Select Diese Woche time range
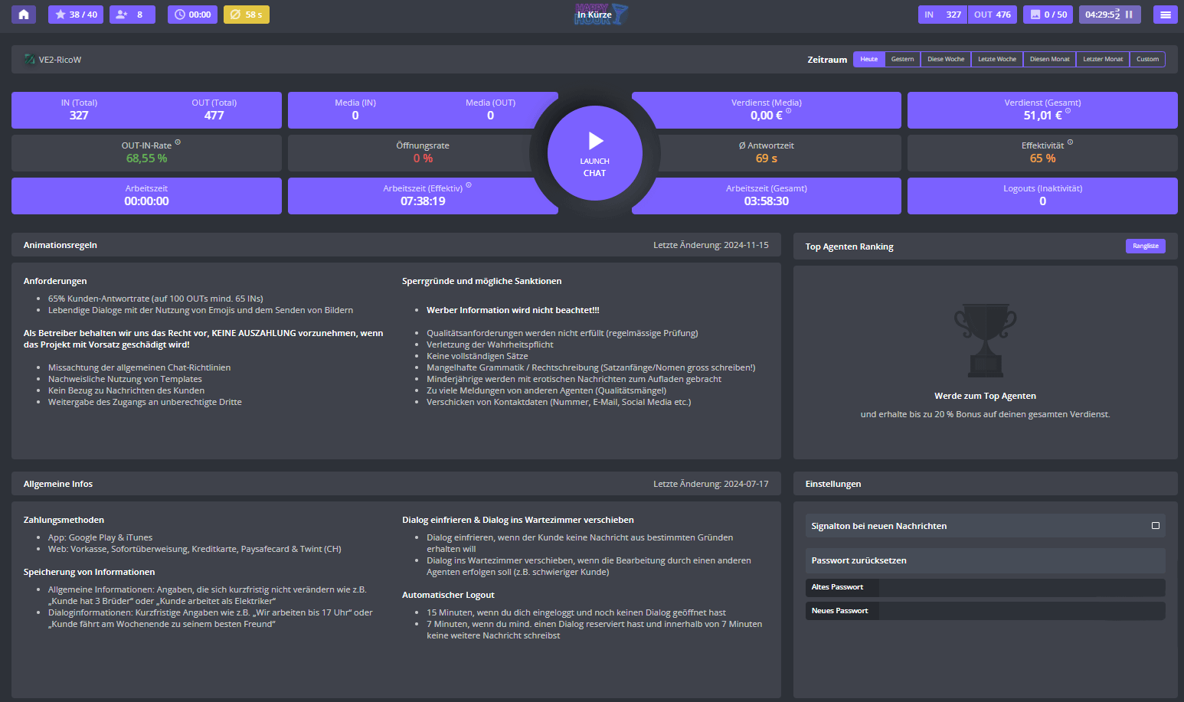Screen dimensions: 1184x702 point(946,59)
